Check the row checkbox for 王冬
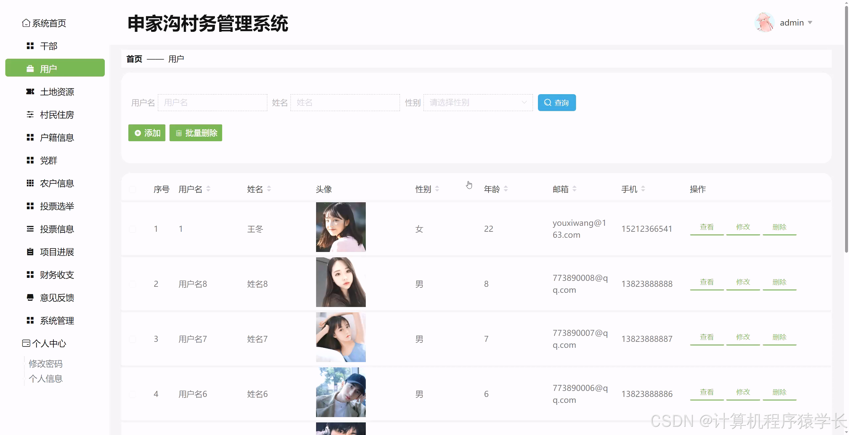 click(x=133, y=228)
